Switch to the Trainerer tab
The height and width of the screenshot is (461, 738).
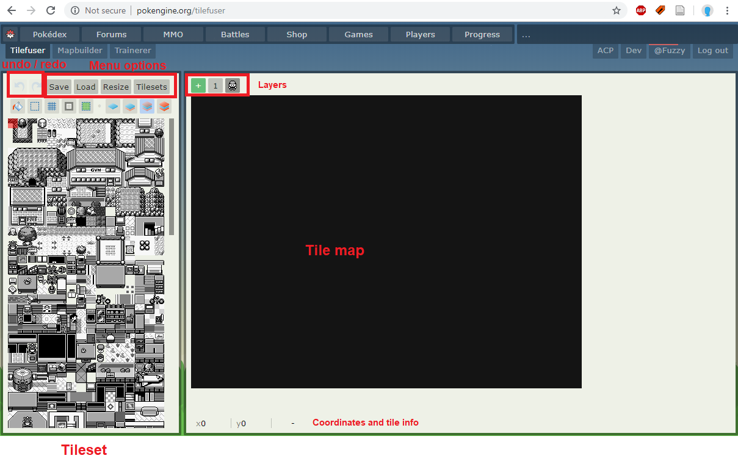[133, 51]
